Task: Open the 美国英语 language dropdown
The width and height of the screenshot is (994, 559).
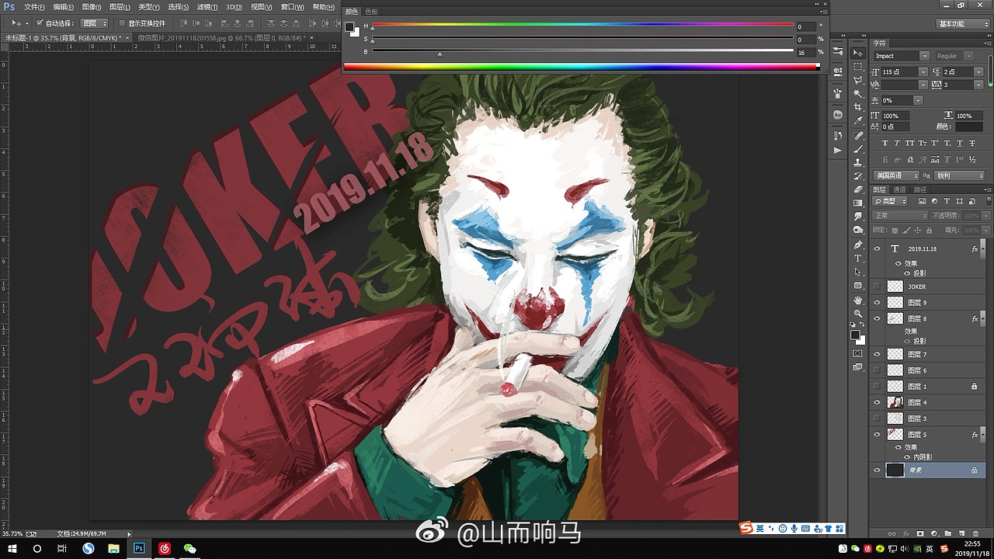Action: (896, 175)
